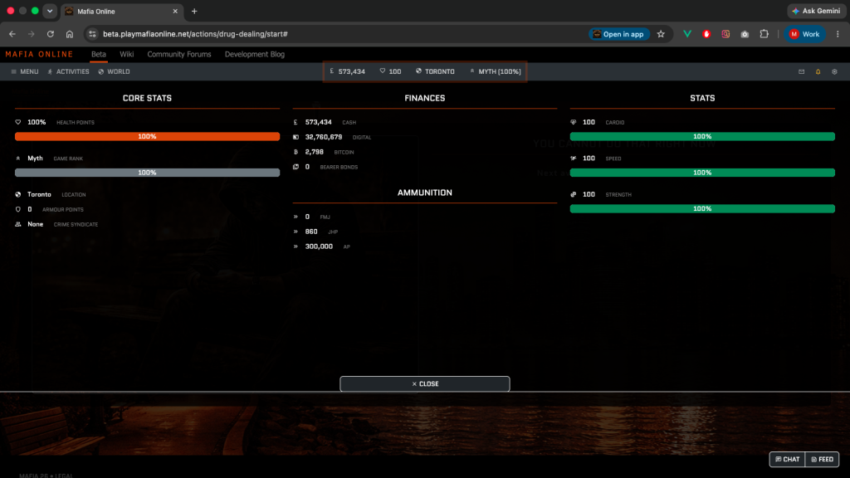Click the green Speed progress bar
Viewport: 850px width, 478px height.
coord(702,173)
